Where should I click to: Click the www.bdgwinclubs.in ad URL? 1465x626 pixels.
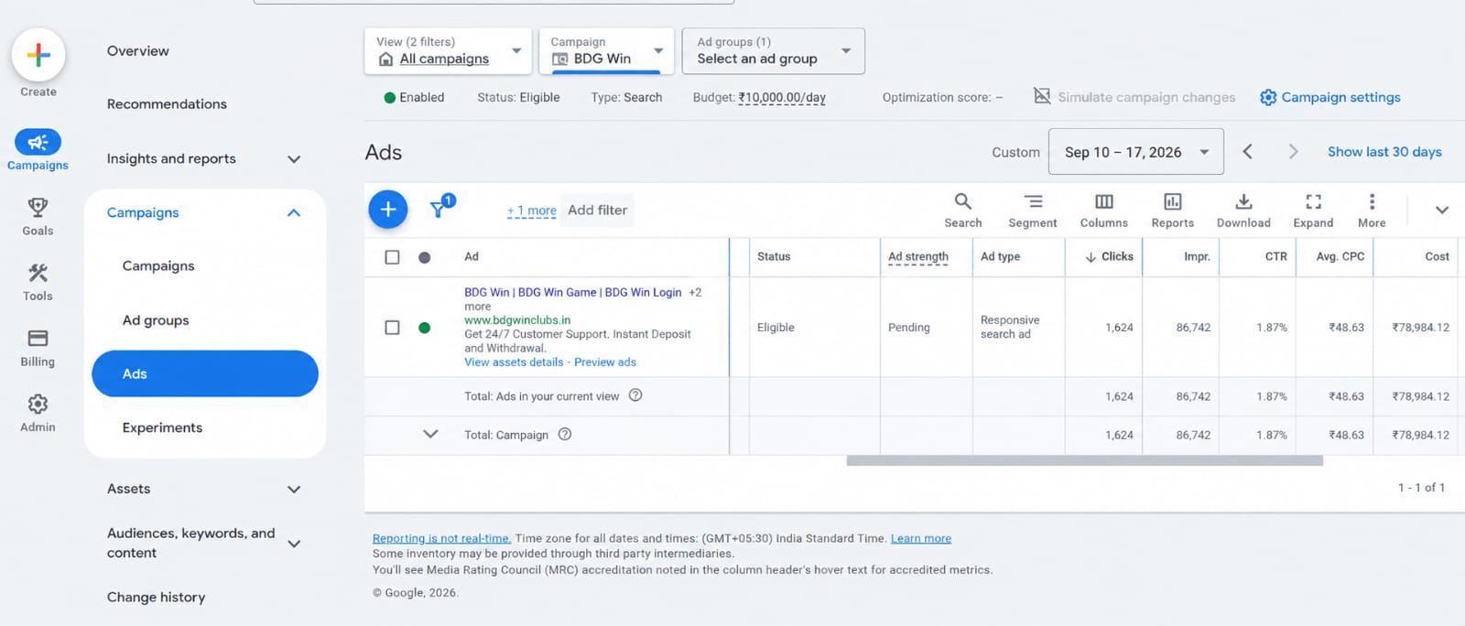517,320
